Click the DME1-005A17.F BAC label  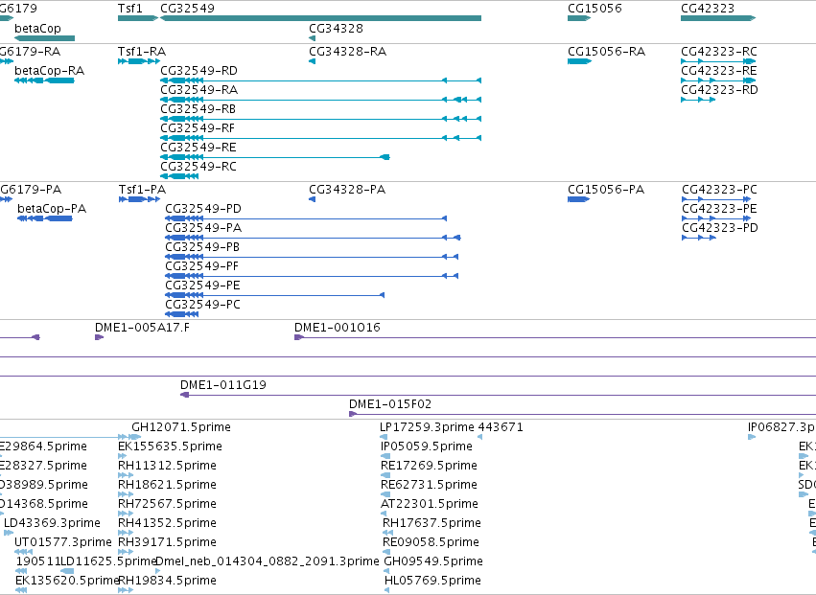click(x=142, y=328)
